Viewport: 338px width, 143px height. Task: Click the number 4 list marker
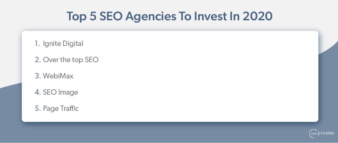pos(38,92)
